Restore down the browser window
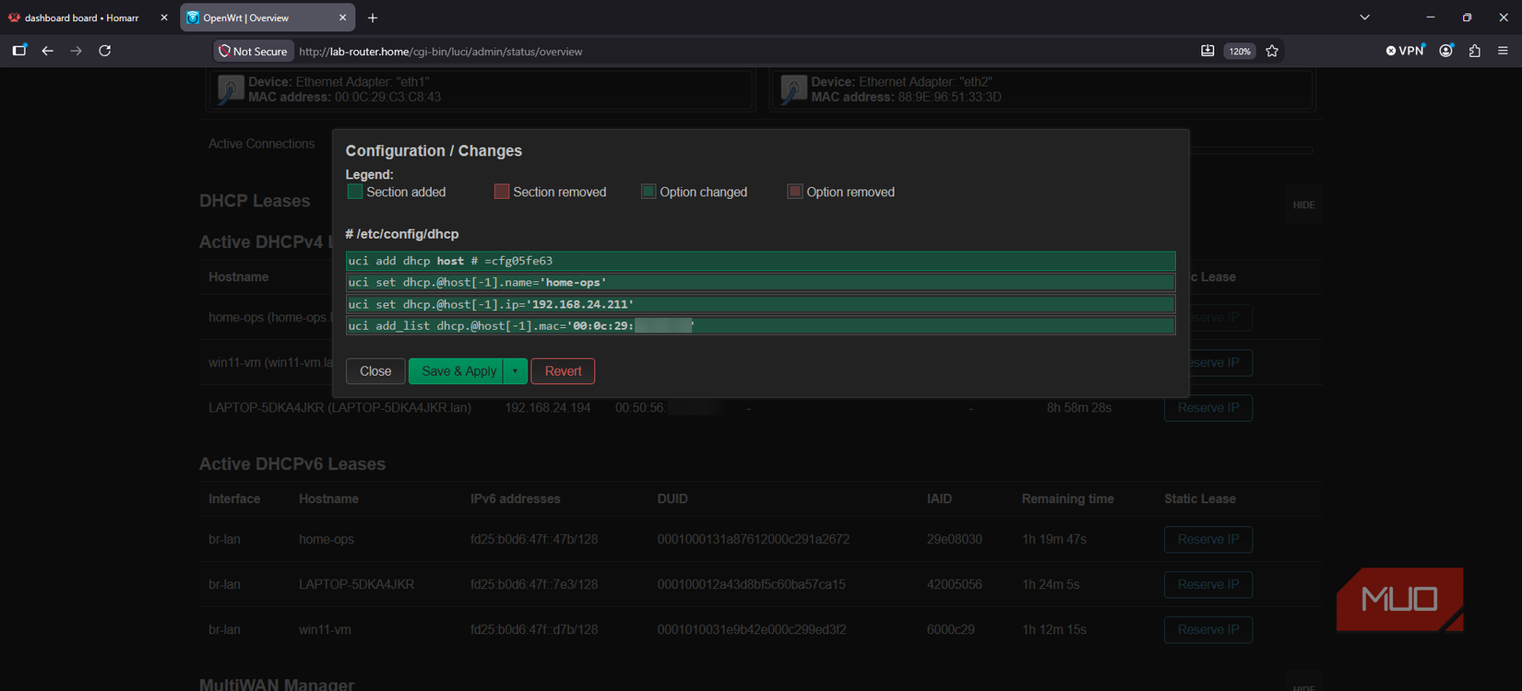Viewport: 1522px width, 691px height. pyautogui.click(x=1467, y=18)
